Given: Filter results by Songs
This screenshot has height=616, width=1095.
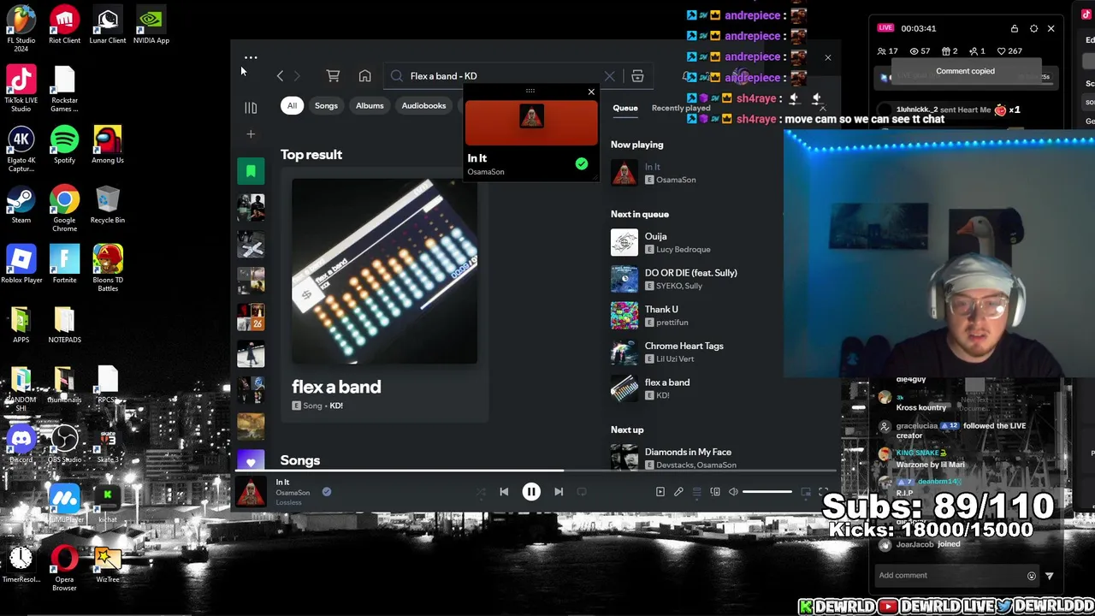Looking at the screenshot, I should (x=326, y=106).
